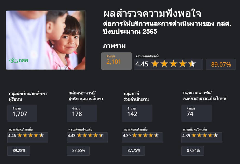The image size is (240, 164).
Task: Select the overall 89.07% percentage card
Action: (221, 64)
